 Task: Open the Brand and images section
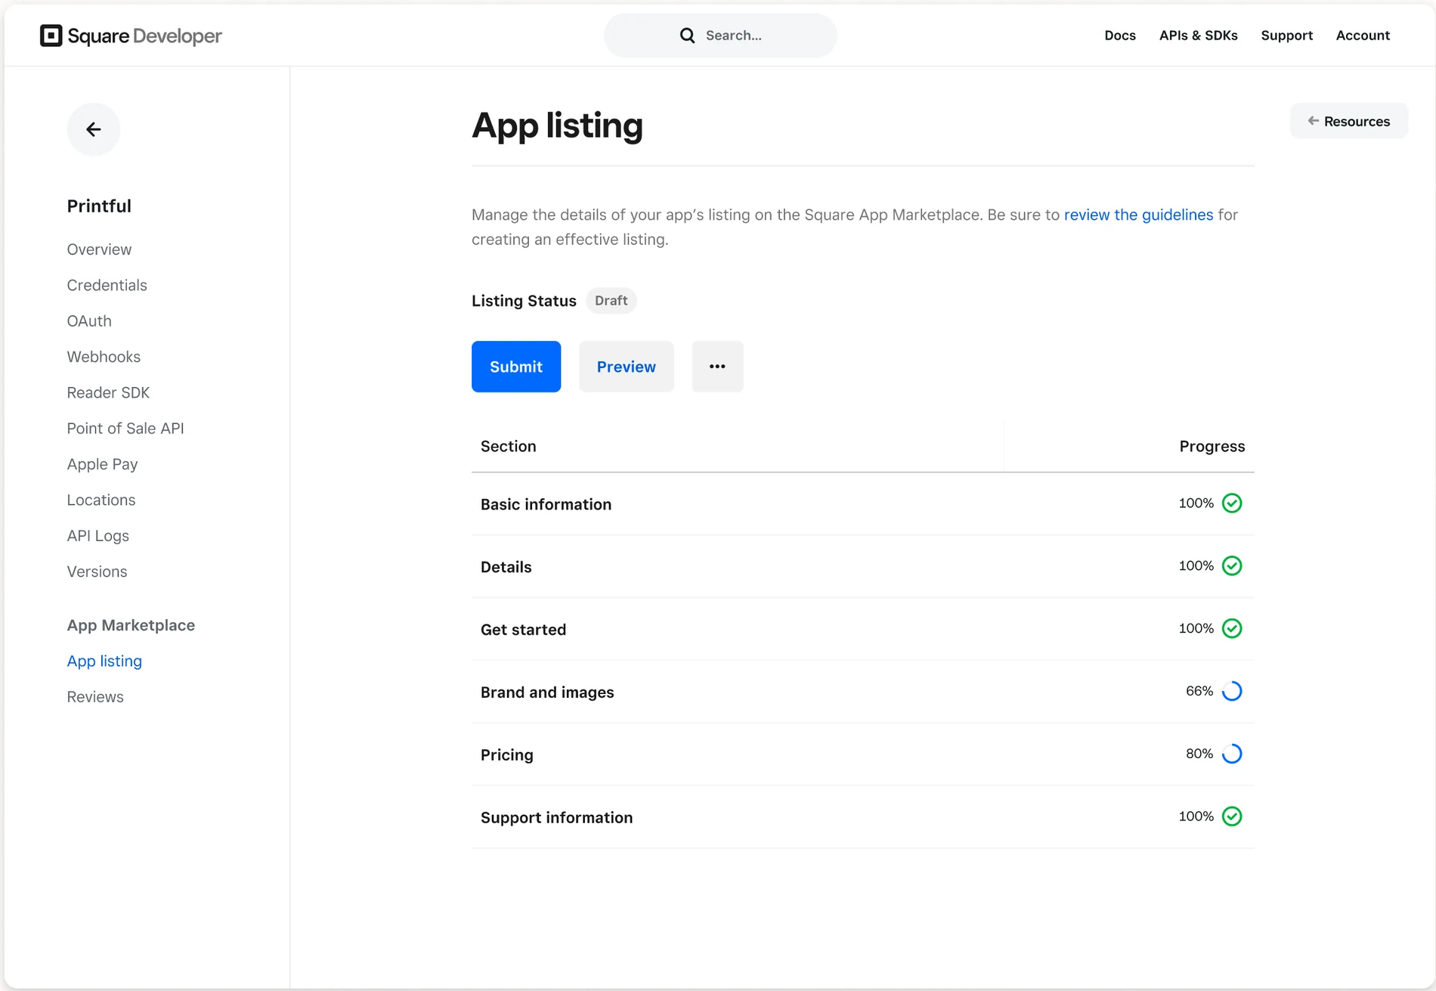click(x=862, y=692)
